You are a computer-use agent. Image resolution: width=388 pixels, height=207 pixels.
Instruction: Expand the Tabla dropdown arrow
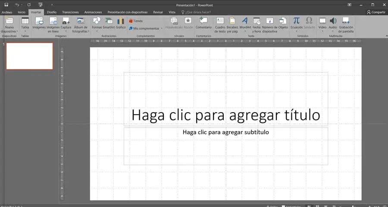[25, 31]
